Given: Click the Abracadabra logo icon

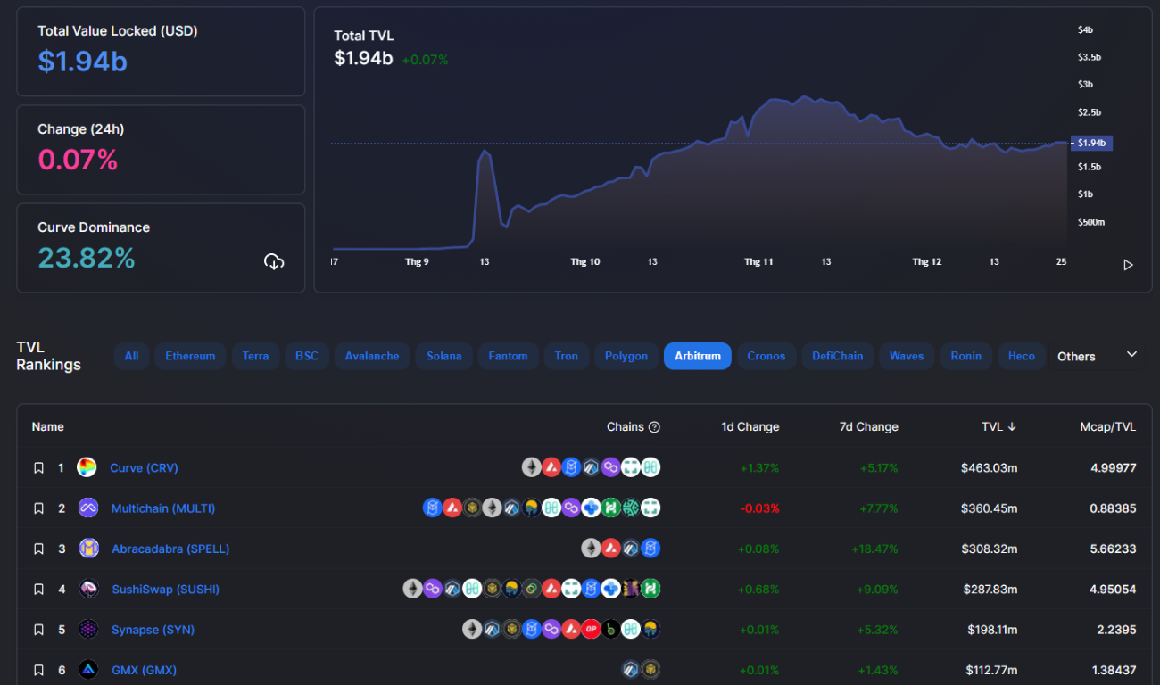Looking at the screenshot, I should tap(88, 549).
